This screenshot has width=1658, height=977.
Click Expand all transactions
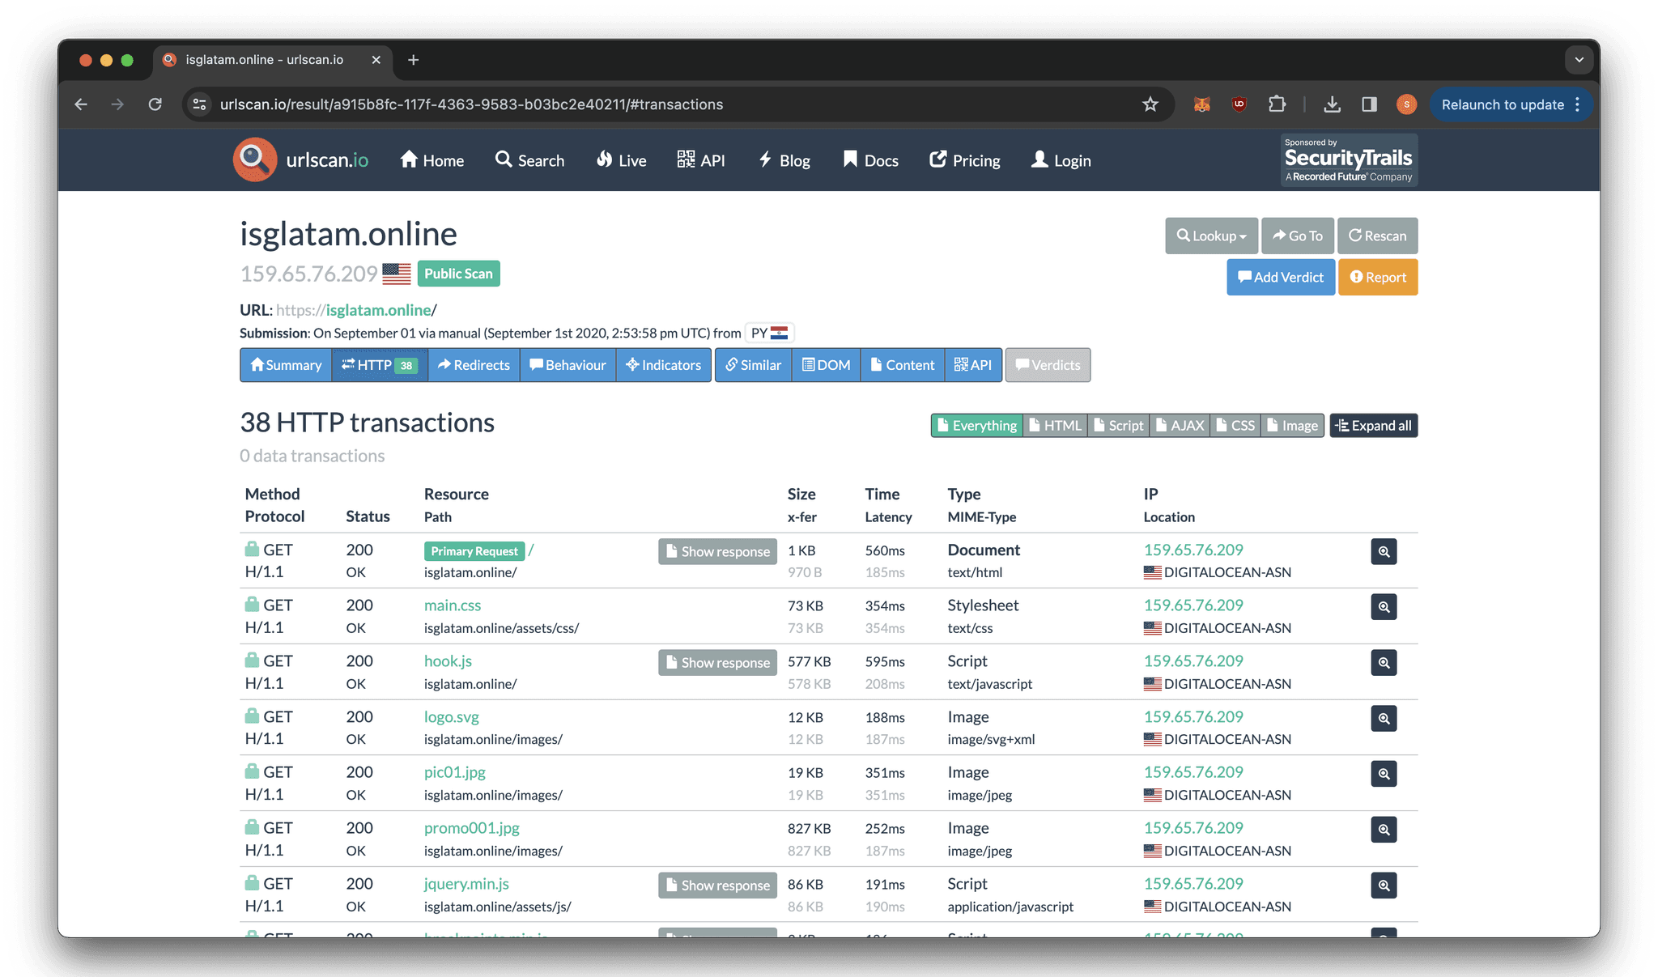[x=1373, y=426]
